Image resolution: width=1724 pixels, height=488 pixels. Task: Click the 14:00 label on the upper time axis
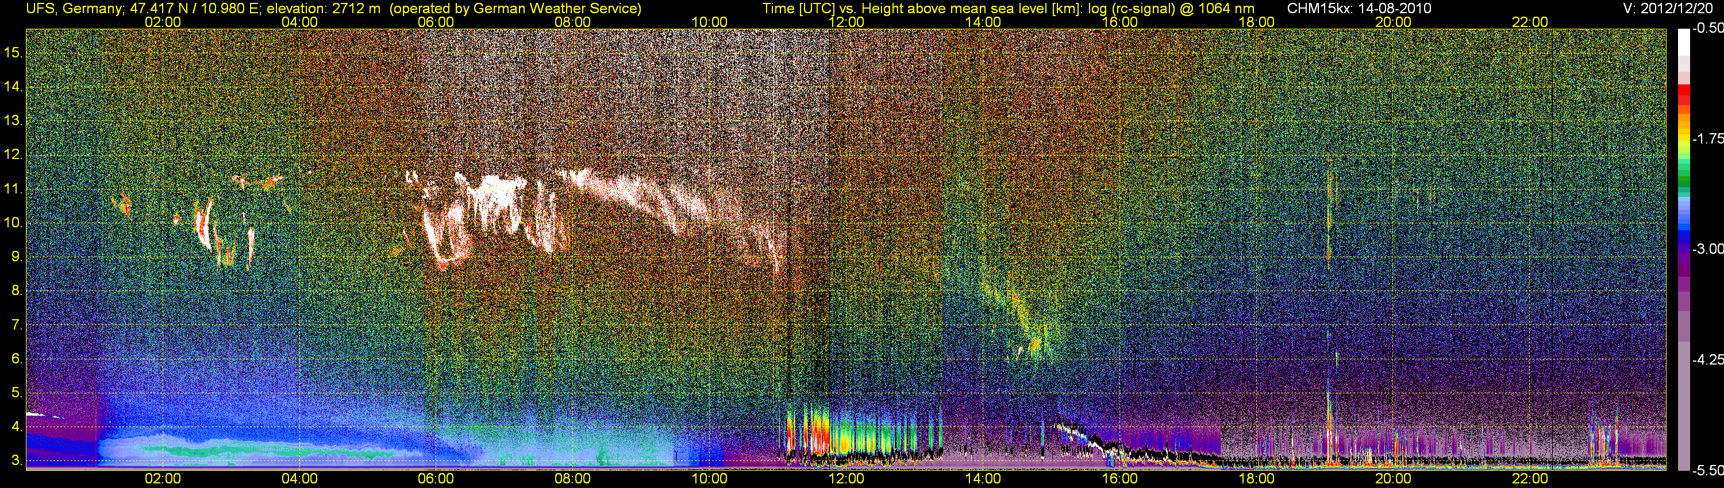(983, 22)
